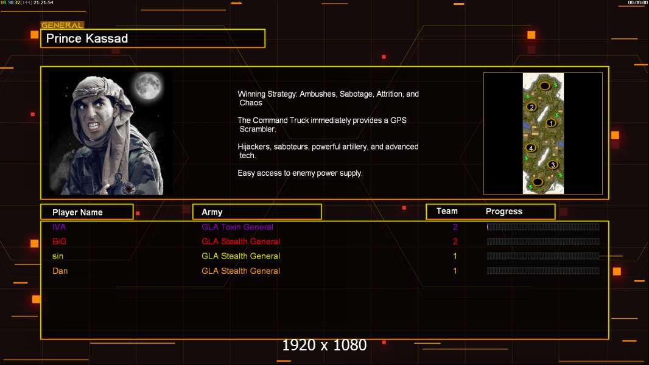Click the Progress column header

(503, 212)
